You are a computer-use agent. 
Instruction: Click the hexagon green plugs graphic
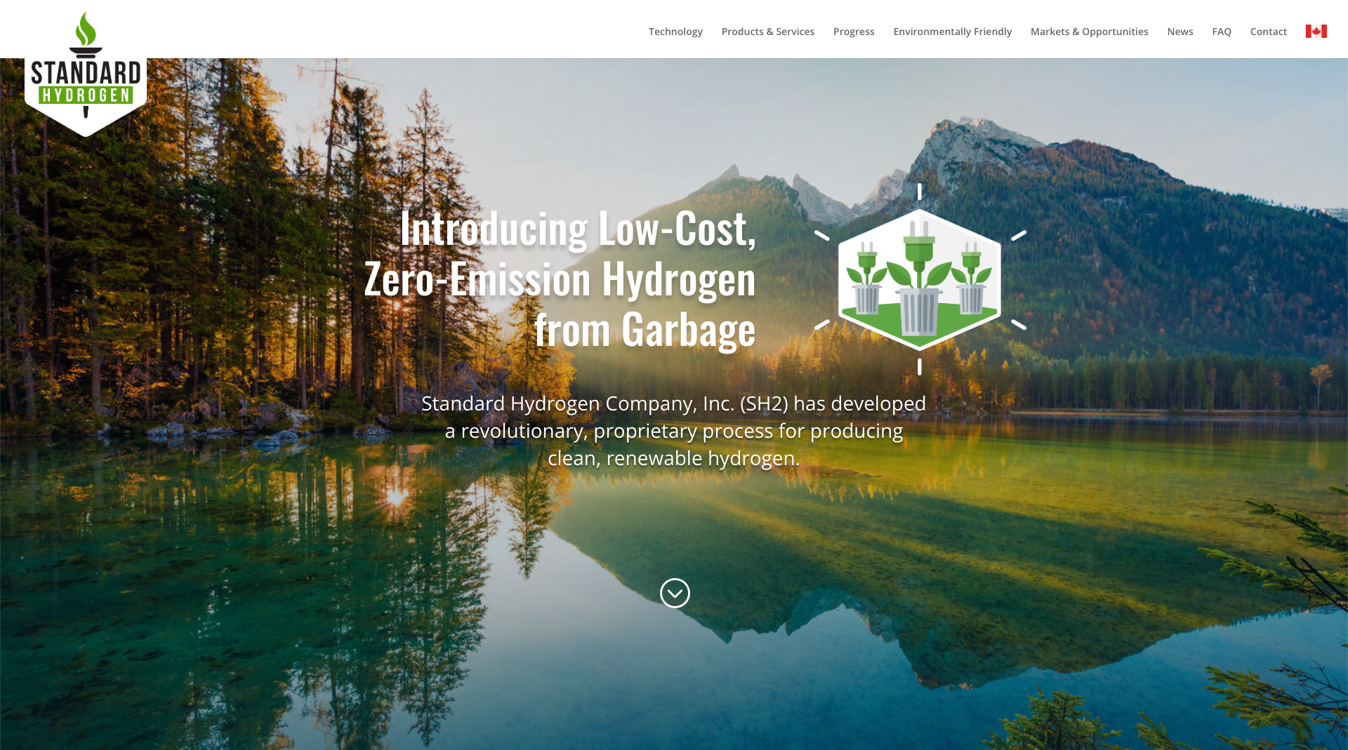pyautogui.click(x=920, y=279)
